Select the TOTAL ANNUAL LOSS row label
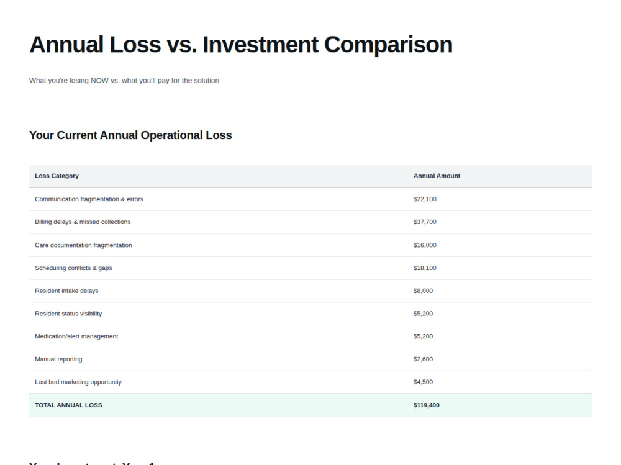 [68, 405]
